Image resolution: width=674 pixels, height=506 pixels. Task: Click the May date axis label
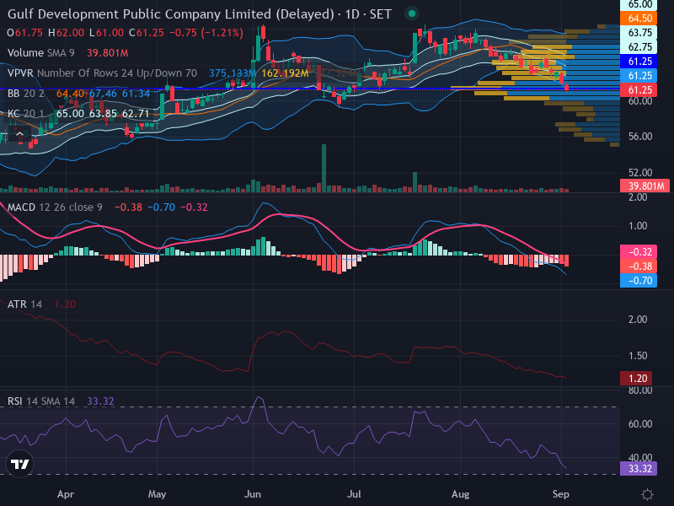tap(157, 494)
